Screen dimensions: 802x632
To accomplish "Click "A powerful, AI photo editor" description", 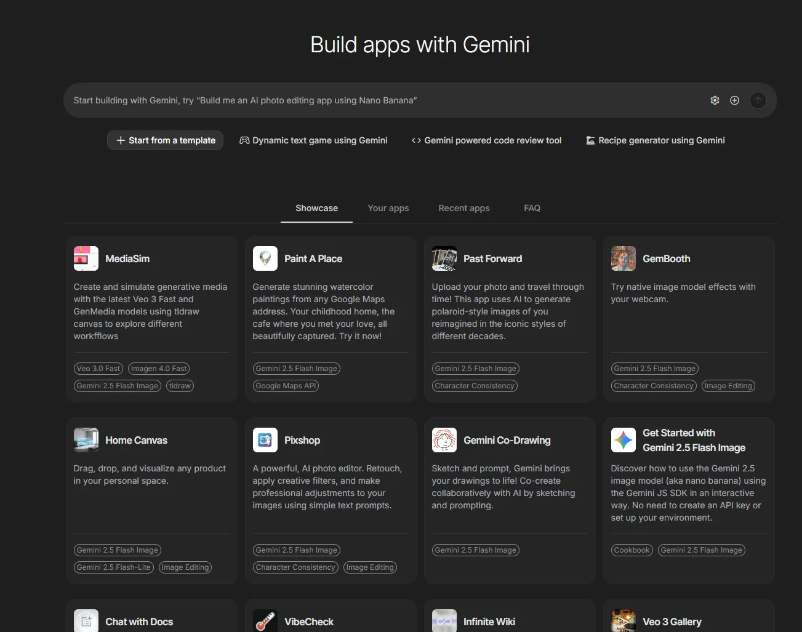I will [x=327, y=487].
